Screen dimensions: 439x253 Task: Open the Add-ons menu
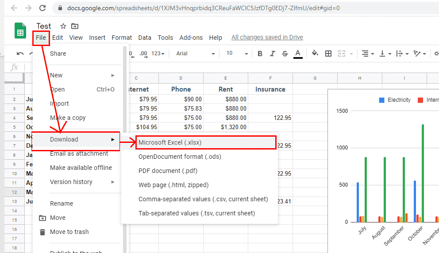tap(191, 38)
